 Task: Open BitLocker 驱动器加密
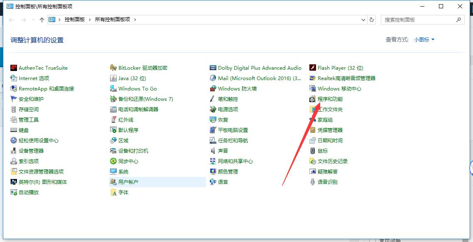point(142,68)
